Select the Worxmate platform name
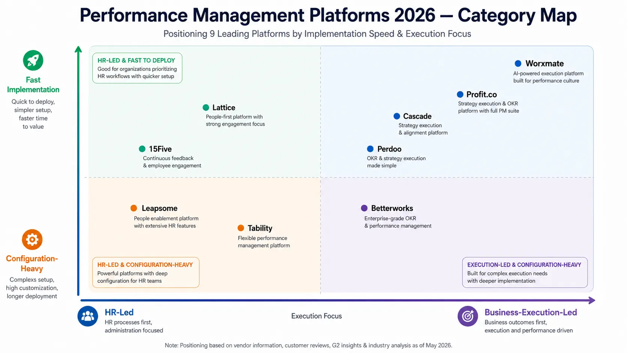This screenshot has width=627, height=353. [x=544, y=63]
